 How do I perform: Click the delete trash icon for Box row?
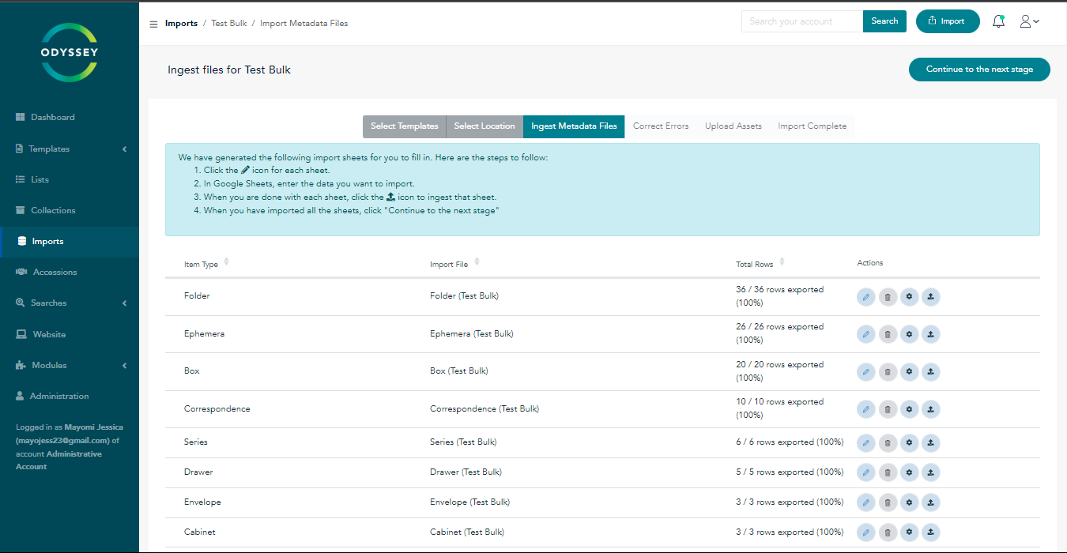click(x=888, y=371)
